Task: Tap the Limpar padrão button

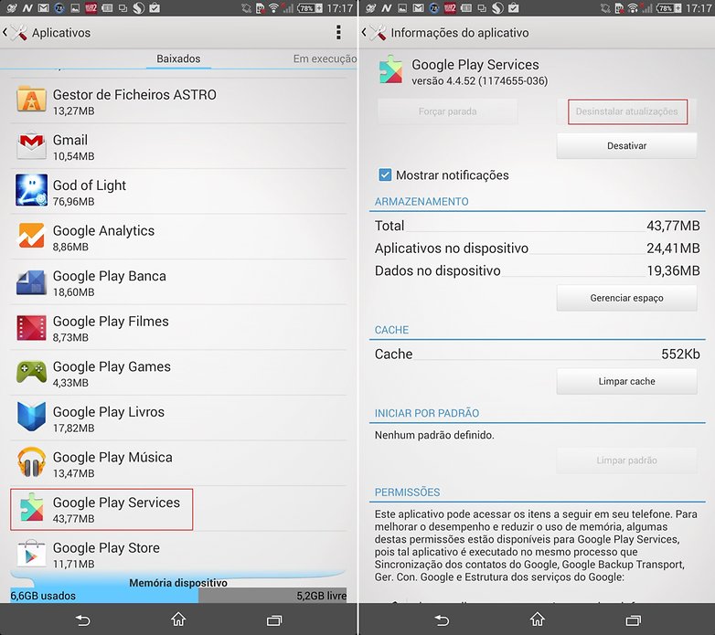Action: point(626,460)
